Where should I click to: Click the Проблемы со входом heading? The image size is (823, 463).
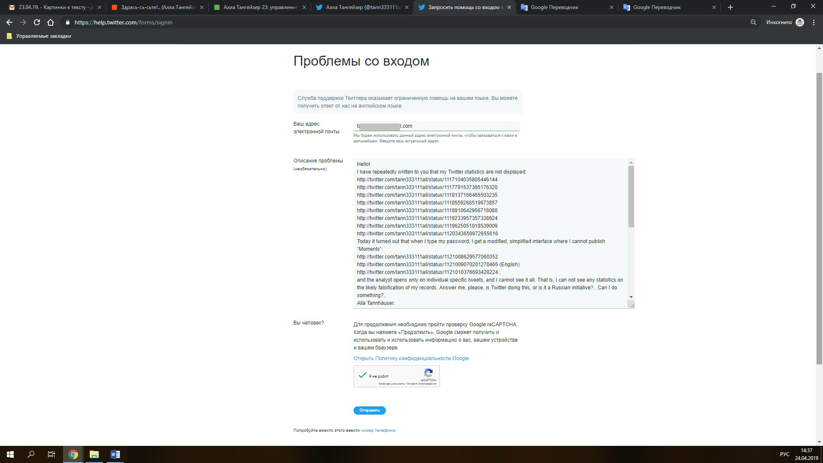tap(361, 61)
